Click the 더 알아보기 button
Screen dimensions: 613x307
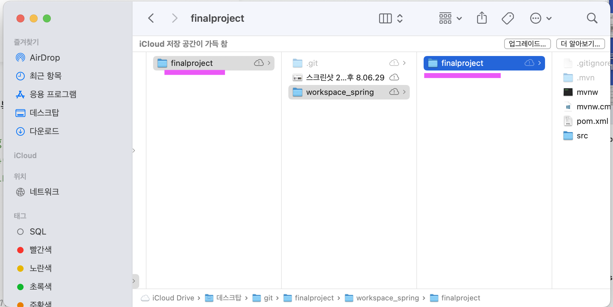pos(580,44)
